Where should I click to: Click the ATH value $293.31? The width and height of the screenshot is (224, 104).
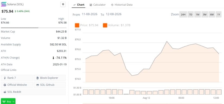[62, 51]
